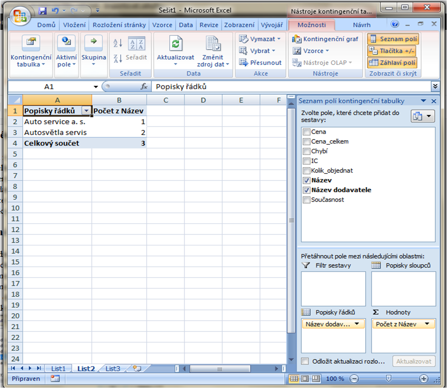
Task: Switch to the Návrh tab
Action: [361, 25]
